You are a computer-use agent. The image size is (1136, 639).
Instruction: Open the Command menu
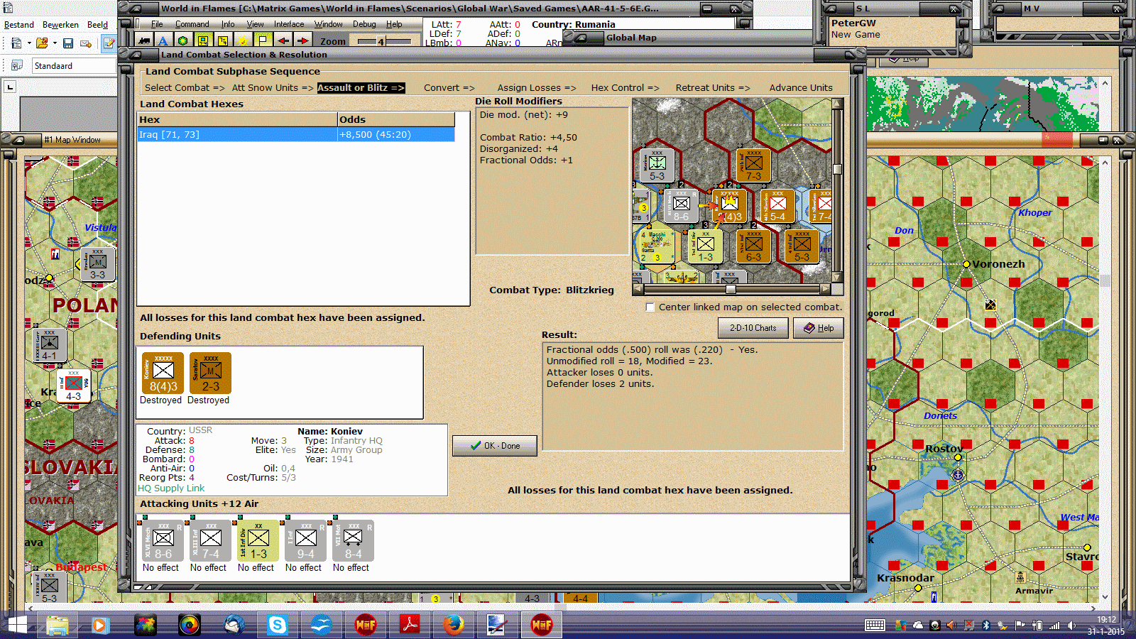coord(192,24)
